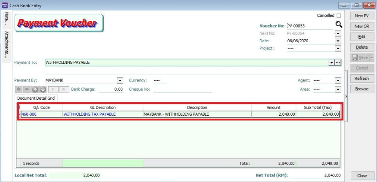Click the Browse button

tap(361, 89)
